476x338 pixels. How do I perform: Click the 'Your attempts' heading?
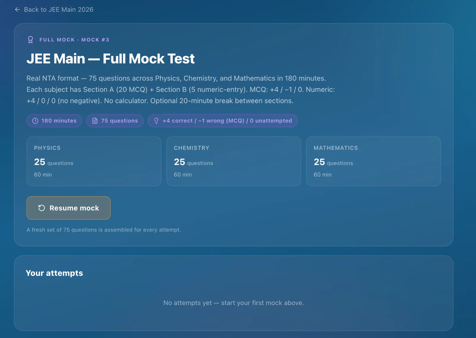54,273
